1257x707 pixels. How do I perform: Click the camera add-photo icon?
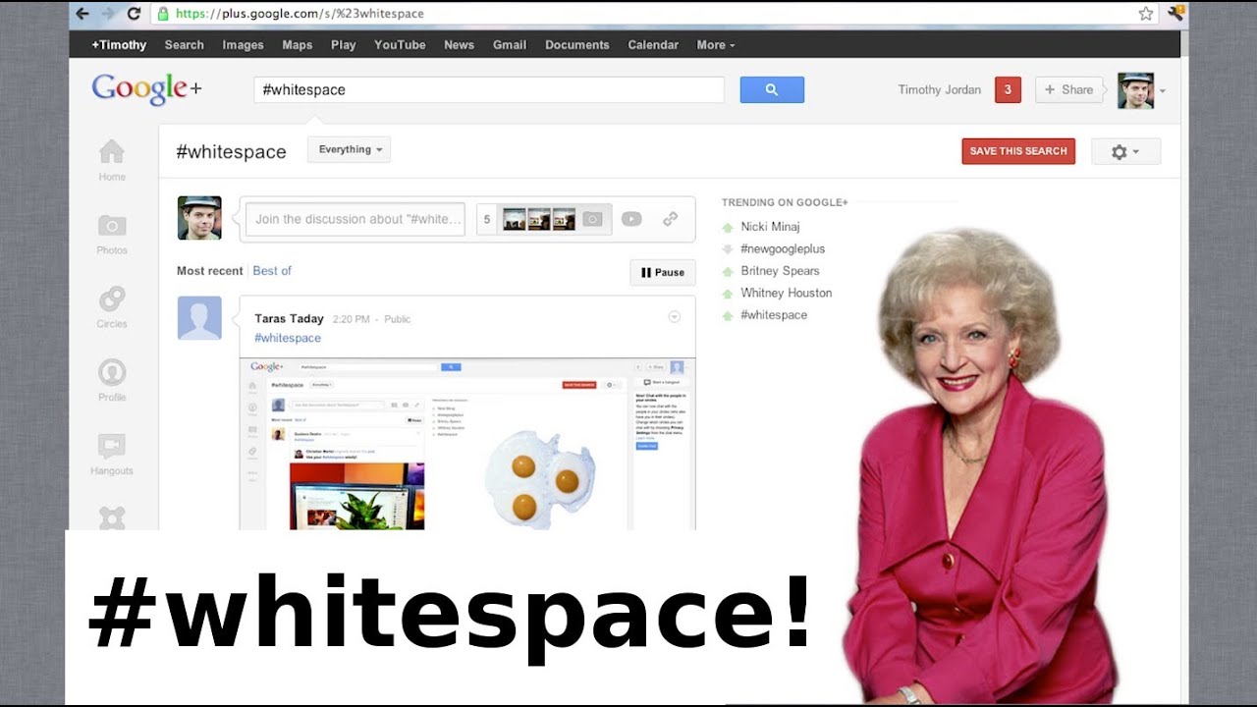[x=592, y=219]
